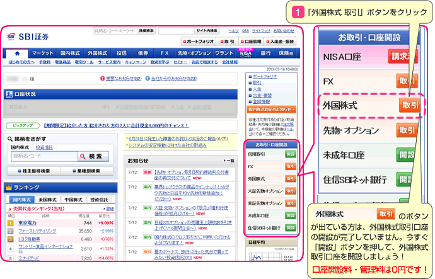Open the 投信 navigation tab

coord(122,53)
